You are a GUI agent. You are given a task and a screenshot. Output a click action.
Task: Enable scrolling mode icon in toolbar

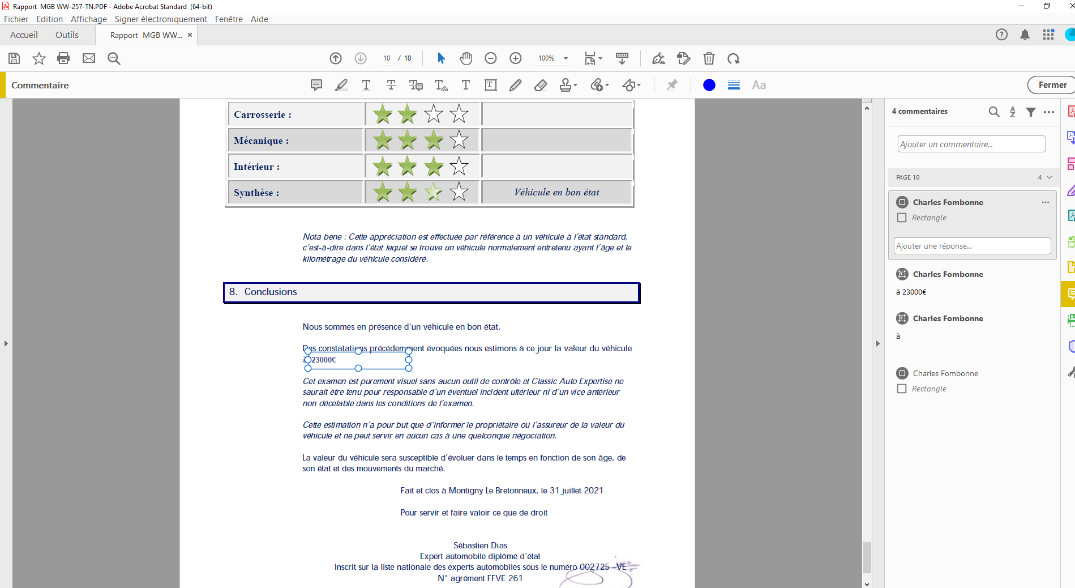(x=622, y=58)
